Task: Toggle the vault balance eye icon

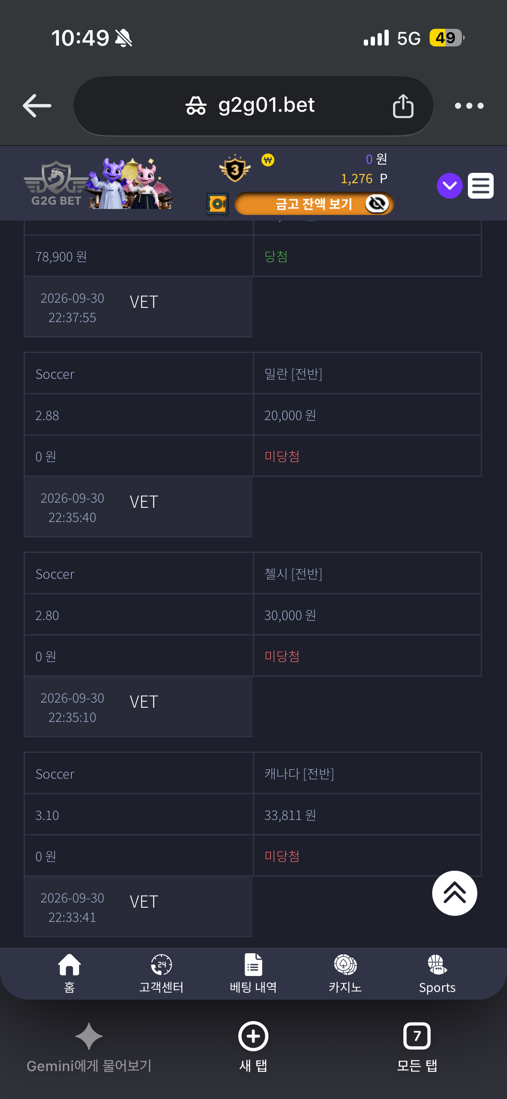Action: (377, 204)
